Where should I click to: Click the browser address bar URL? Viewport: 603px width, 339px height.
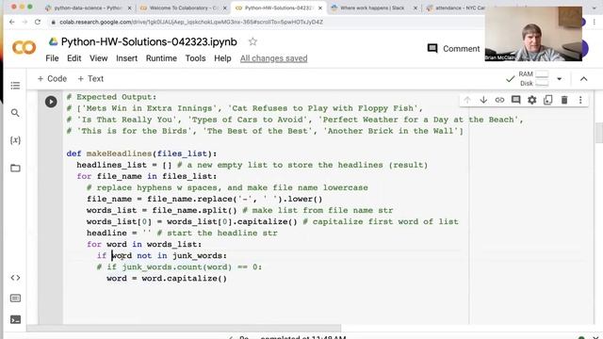191,23
